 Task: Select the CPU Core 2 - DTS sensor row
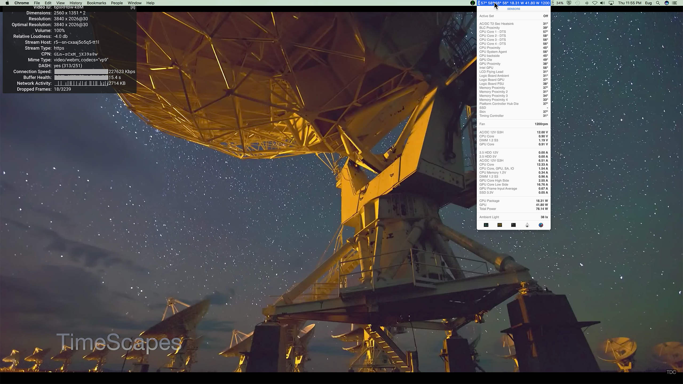coord(514,36)
